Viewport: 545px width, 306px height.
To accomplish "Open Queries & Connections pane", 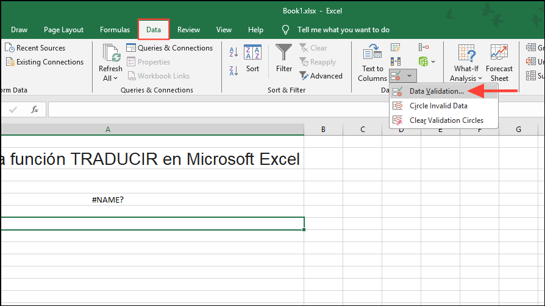I will (x=169, y=48).
